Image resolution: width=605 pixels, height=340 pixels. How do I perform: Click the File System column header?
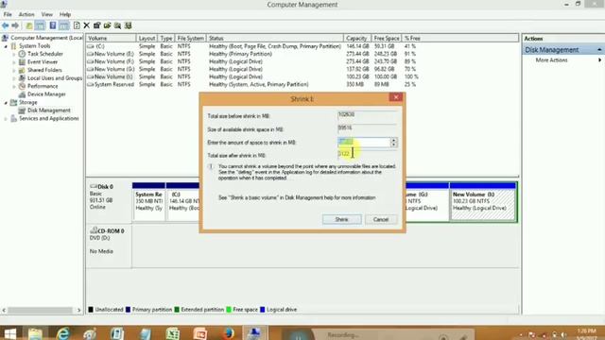[x=190, y=38]
